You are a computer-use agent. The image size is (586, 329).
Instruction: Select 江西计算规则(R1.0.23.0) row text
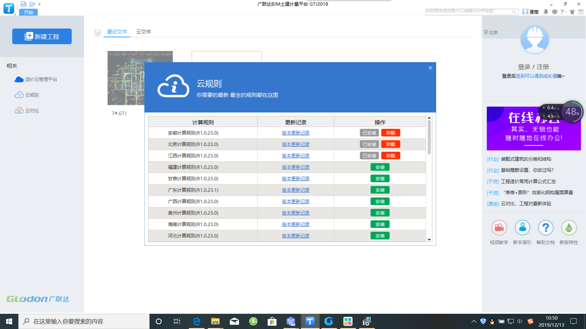click(193, 156)
